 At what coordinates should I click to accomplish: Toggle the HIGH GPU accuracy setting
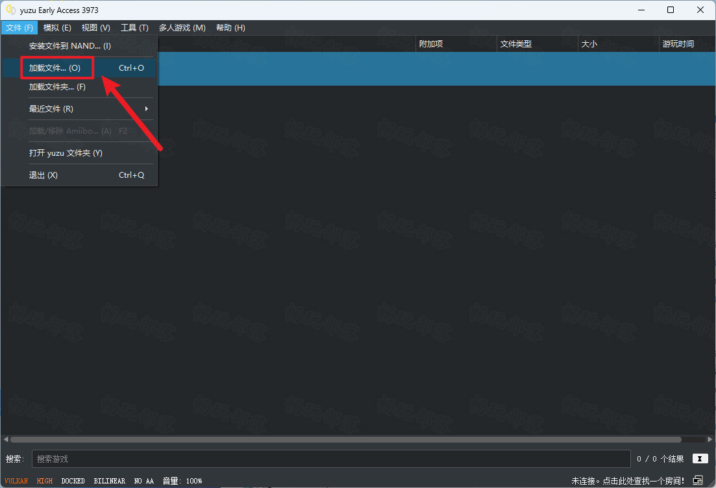pyautogui.click(x=45, y=481)
